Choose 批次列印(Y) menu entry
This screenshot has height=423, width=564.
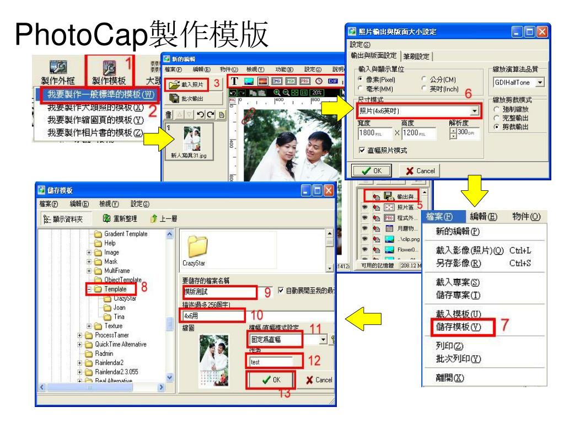(x=458, y=358)
